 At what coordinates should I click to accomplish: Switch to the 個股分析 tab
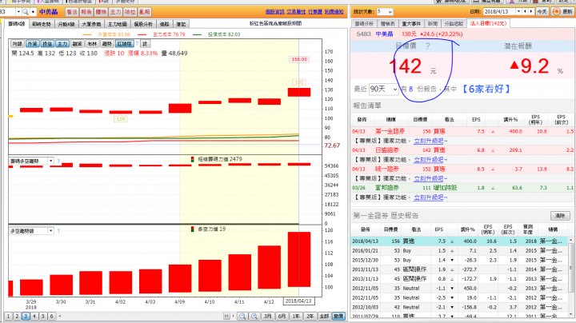pyautogui.click(x=143, y=24)
